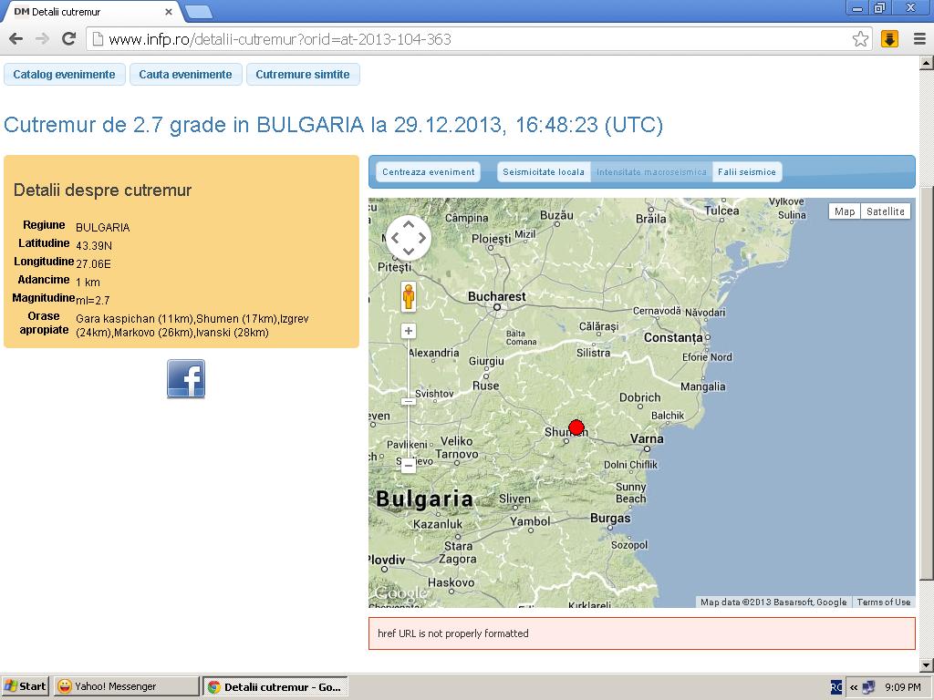The image size is (934, 700).
Task: Select the Map view type
Action: [x=845, y=211]
